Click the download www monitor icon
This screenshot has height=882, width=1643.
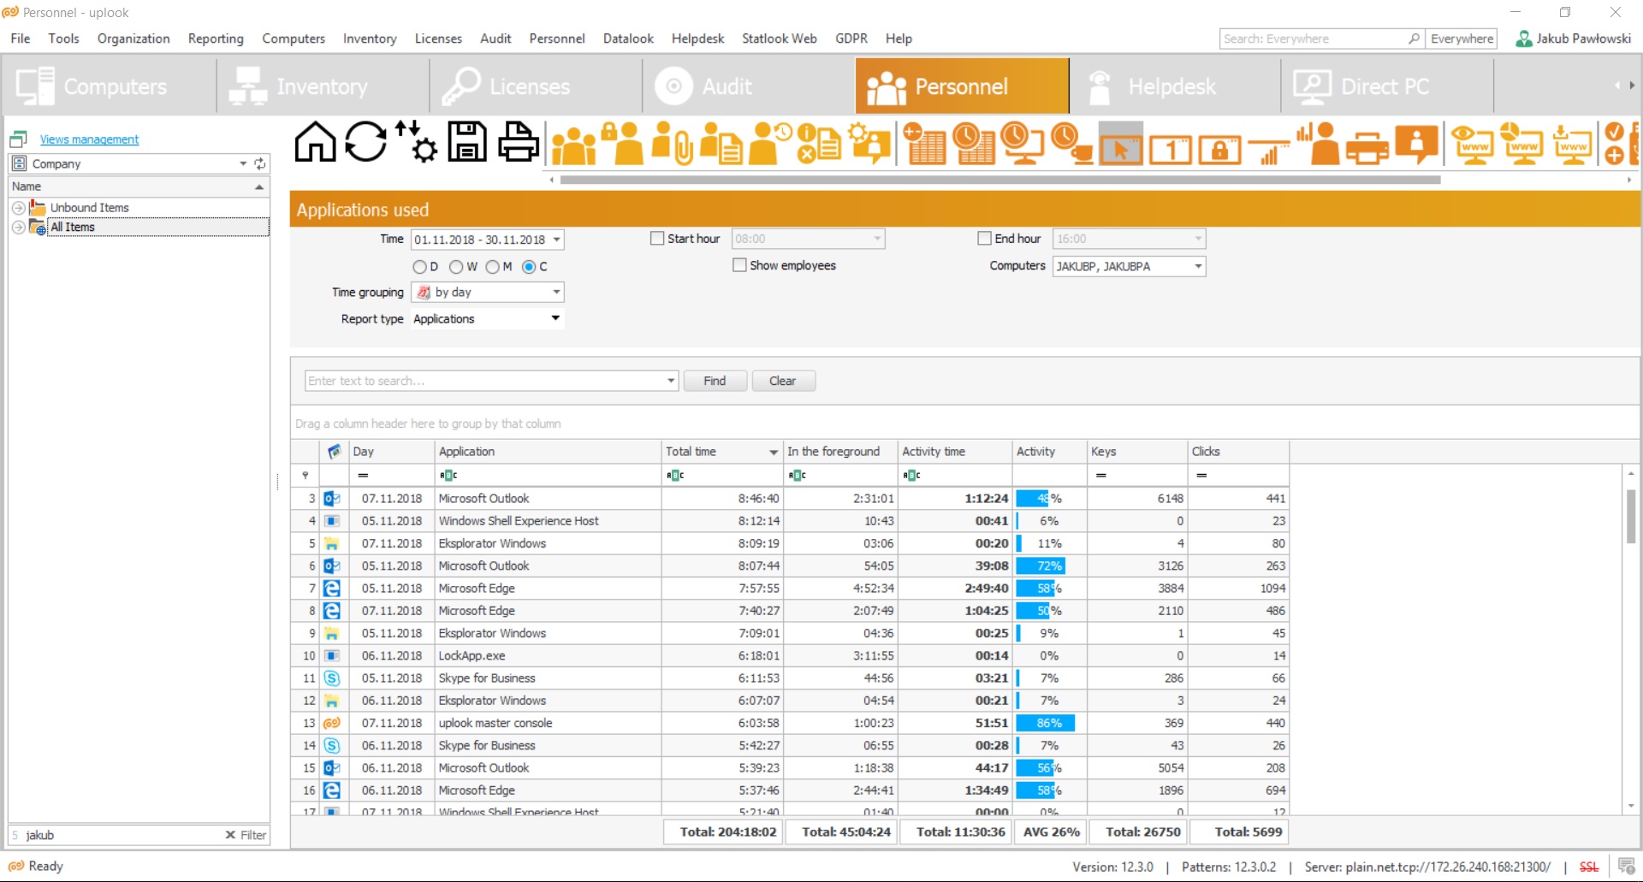click(1572, 143)
